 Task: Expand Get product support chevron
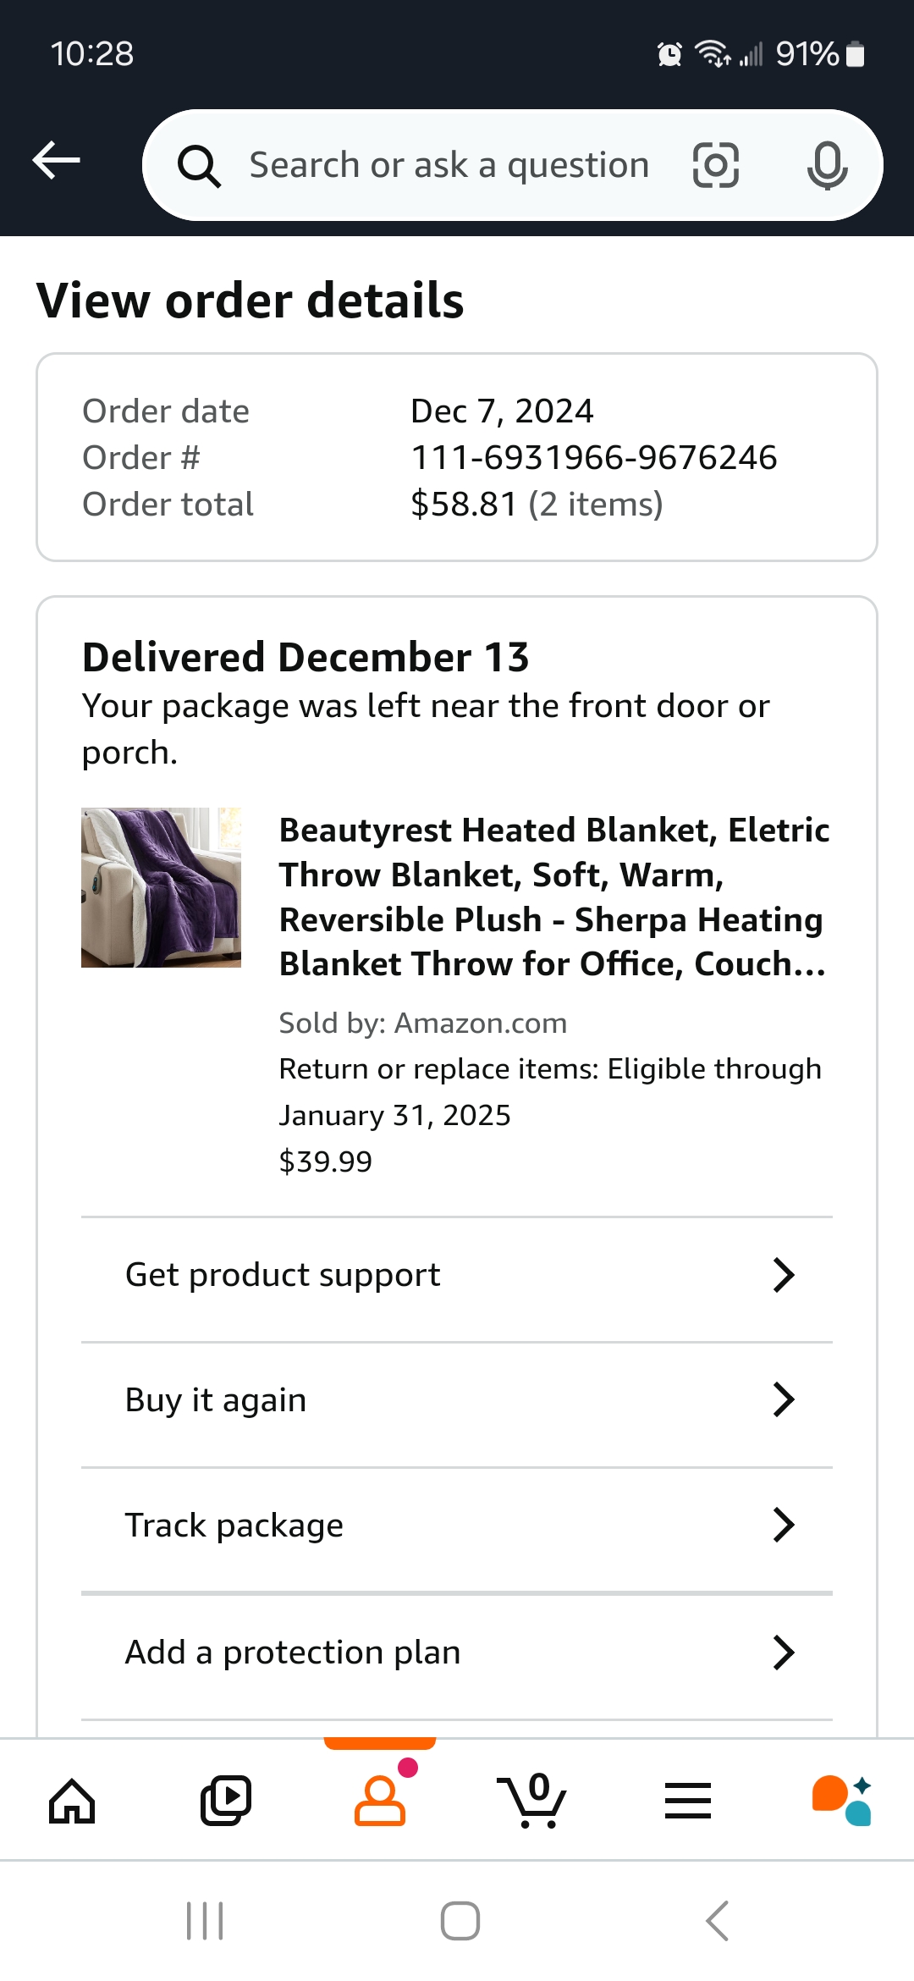tap(784, 1275)
